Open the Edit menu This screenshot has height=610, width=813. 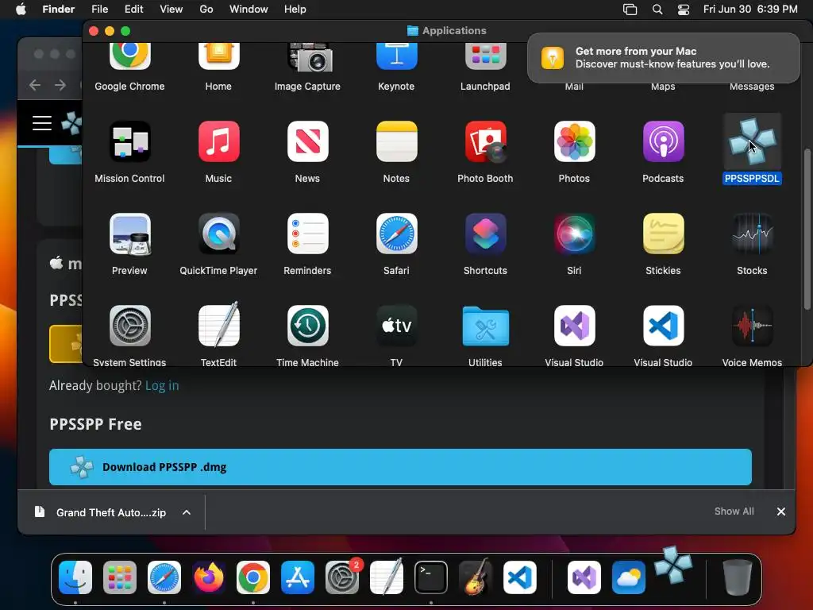(133, 10)
